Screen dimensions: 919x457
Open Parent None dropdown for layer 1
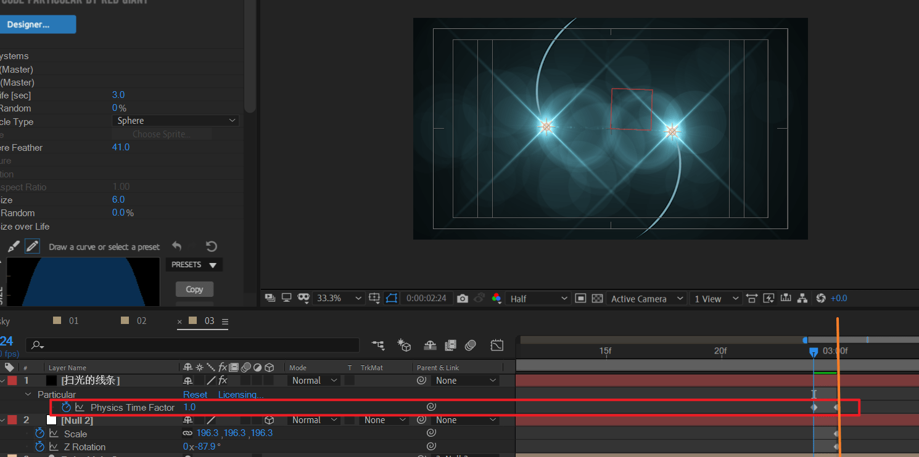pos(465,381)
